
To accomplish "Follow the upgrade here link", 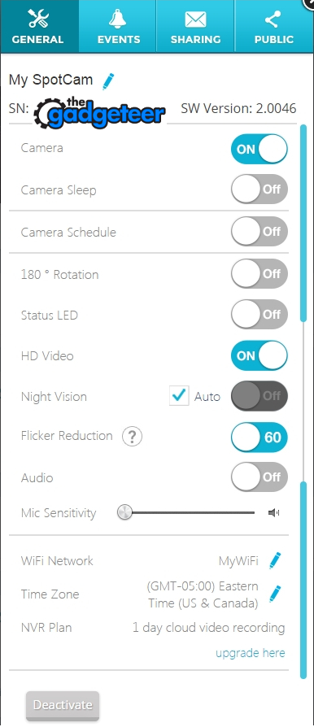I will click(251, 653).
